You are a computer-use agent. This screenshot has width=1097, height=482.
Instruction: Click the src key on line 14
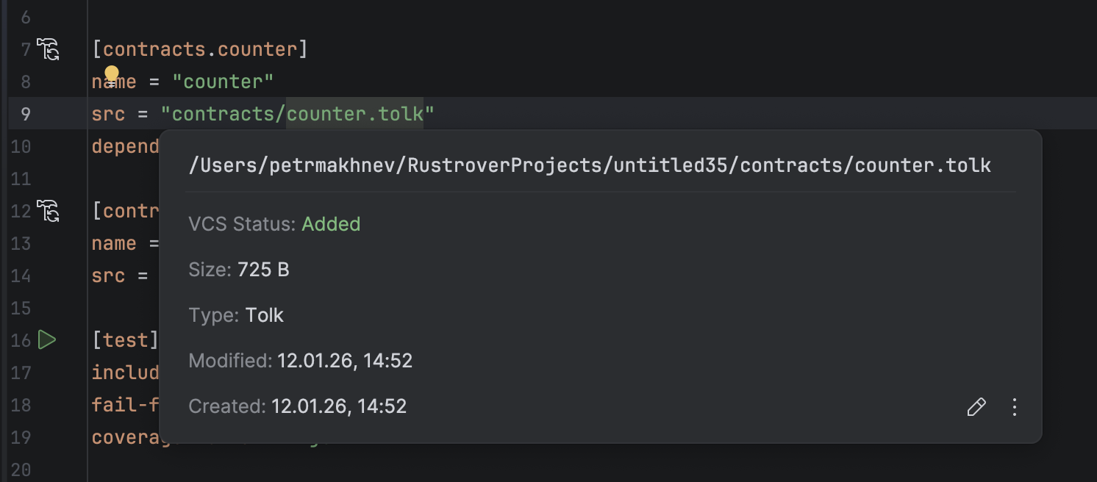(108, 276)
